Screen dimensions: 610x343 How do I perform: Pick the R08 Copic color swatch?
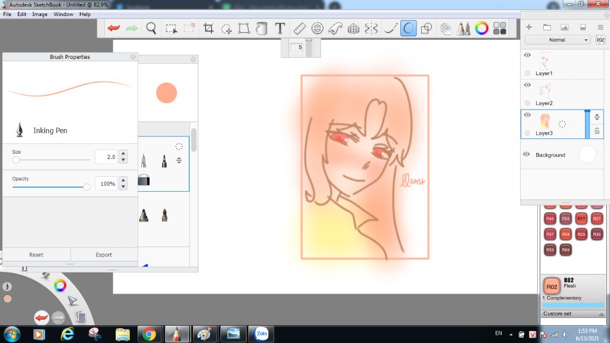(x=566, y=234)
